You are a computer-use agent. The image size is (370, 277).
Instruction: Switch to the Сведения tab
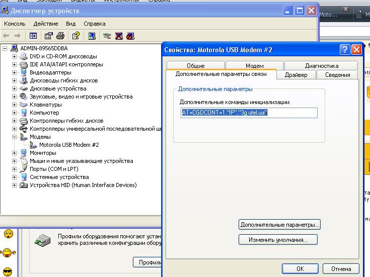pos(337,75)
